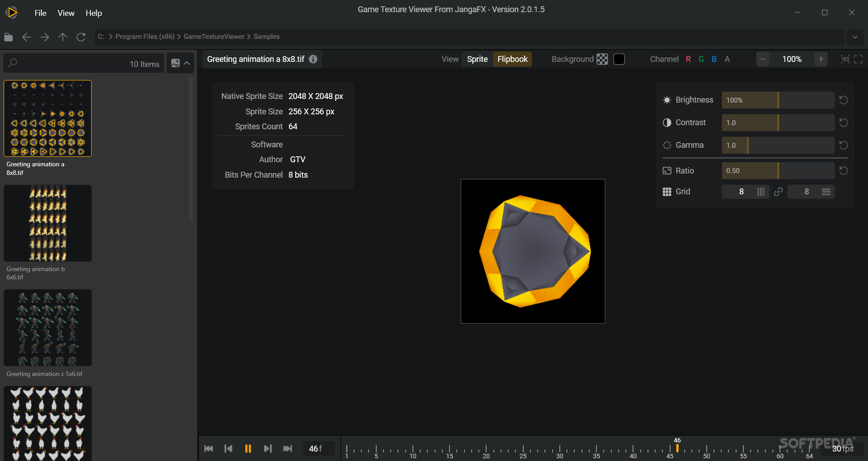This screenshot has height=461, width=868.
Task: Toggle the Alpha channel on
Action: pos(728,59)
